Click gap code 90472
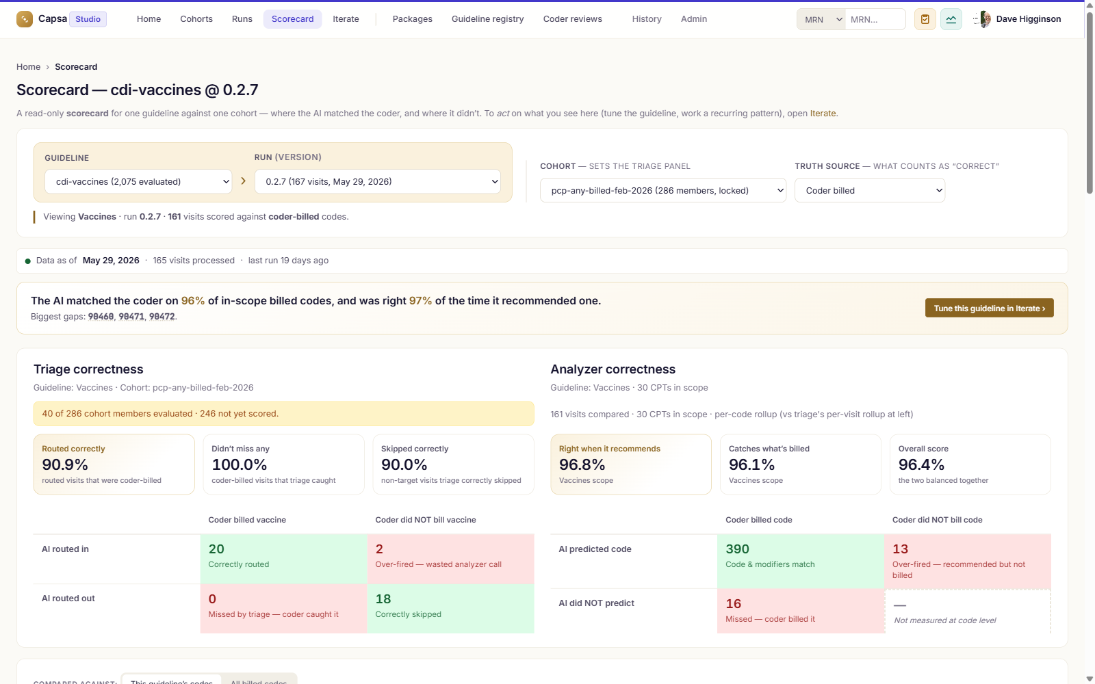 162,317
